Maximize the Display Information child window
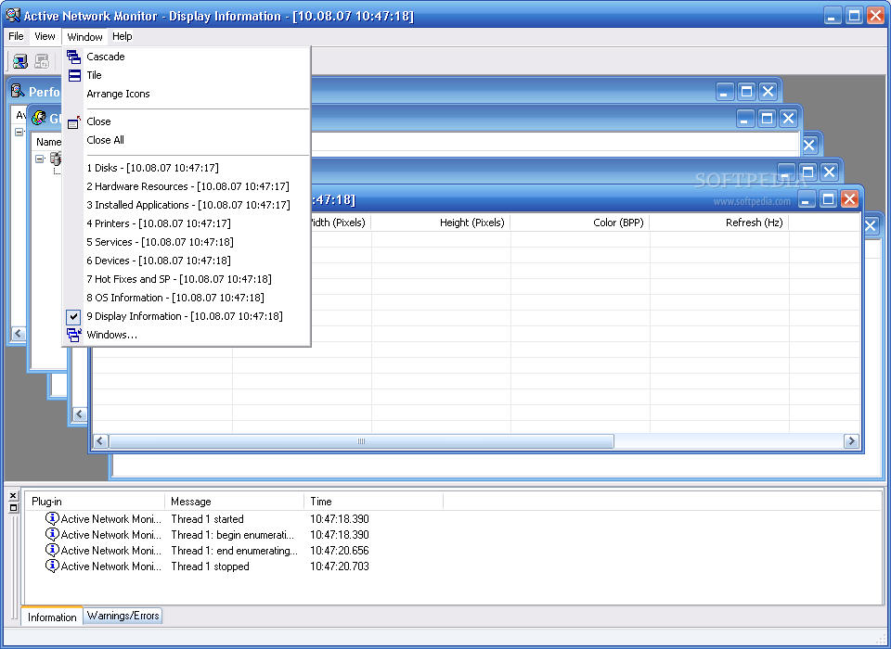Image resolution: width=891 pixels, height=649 pixels. click(x=829, y=198)
